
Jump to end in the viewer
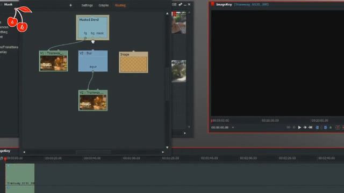tap(310, 128)
